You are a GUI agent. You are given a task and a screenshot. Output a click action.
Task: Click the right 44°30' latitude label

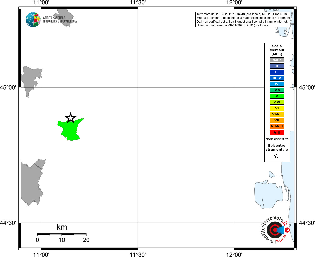coord(307,223)
